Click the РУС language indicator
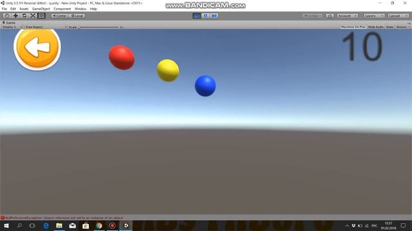 click(x=375, y=226)
